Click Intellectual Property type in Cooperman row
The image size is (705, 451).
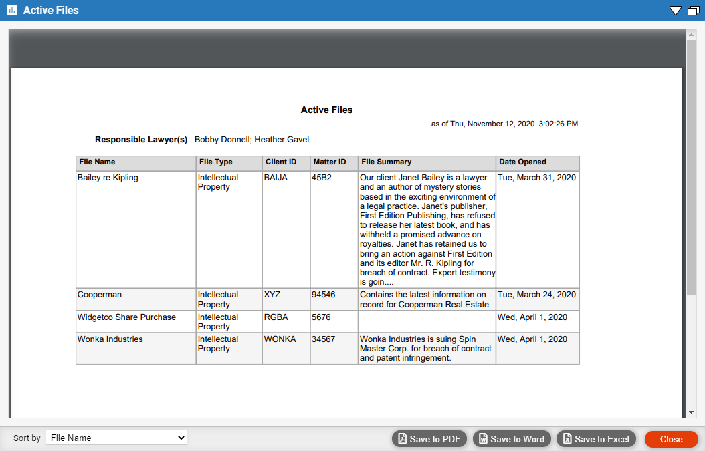pos(218,299)
